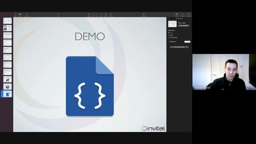Select slide 7 thumbnail in navigator
The height and width of the screenshot is (144, 256).
[8, 65]
